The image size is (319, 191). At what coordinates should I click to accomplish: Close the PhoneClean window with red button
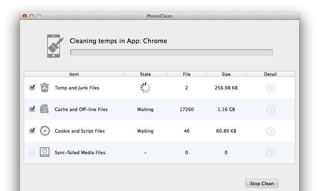click(x=25, y=16)
